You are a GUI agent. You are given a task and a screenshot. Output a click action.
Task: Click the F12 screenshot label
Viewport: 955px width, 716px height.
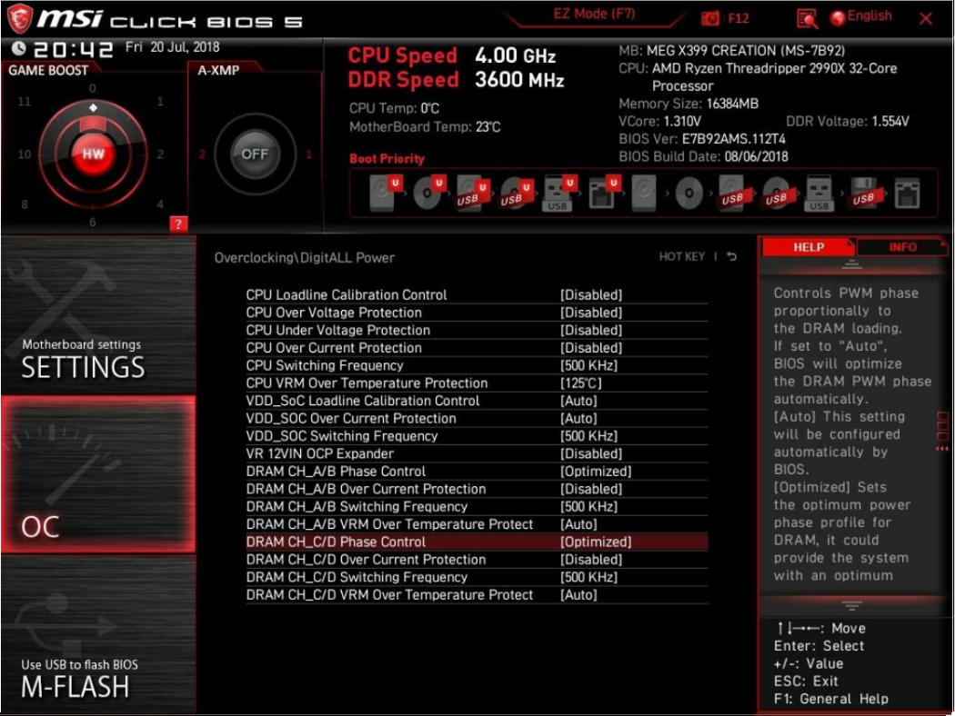click(738, 18)
